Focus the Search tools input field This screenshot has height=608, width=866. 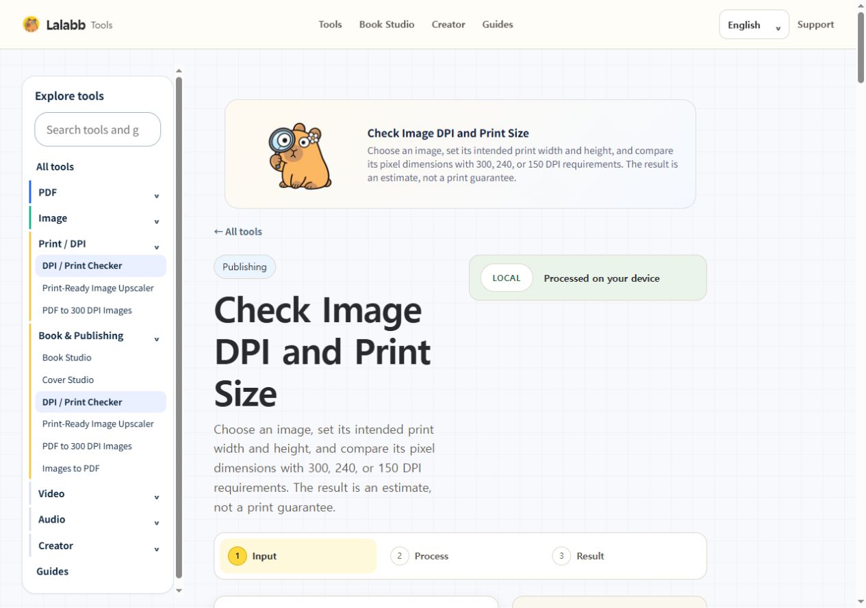coord(98,129)
